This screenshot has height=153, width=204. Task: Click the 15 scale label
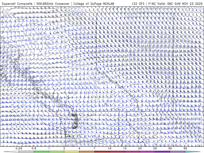125,148
